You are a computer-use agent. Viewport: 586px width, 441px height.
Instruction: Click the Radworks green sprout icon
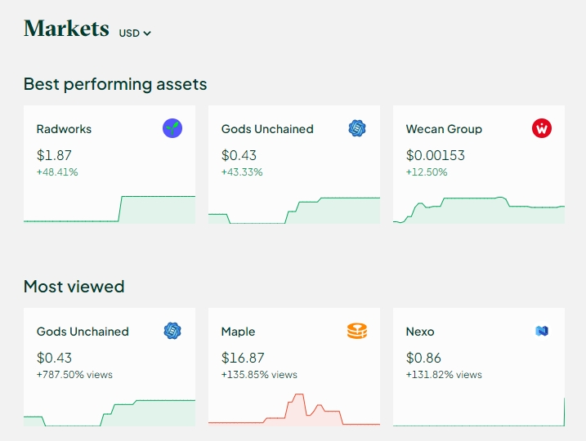172,128
